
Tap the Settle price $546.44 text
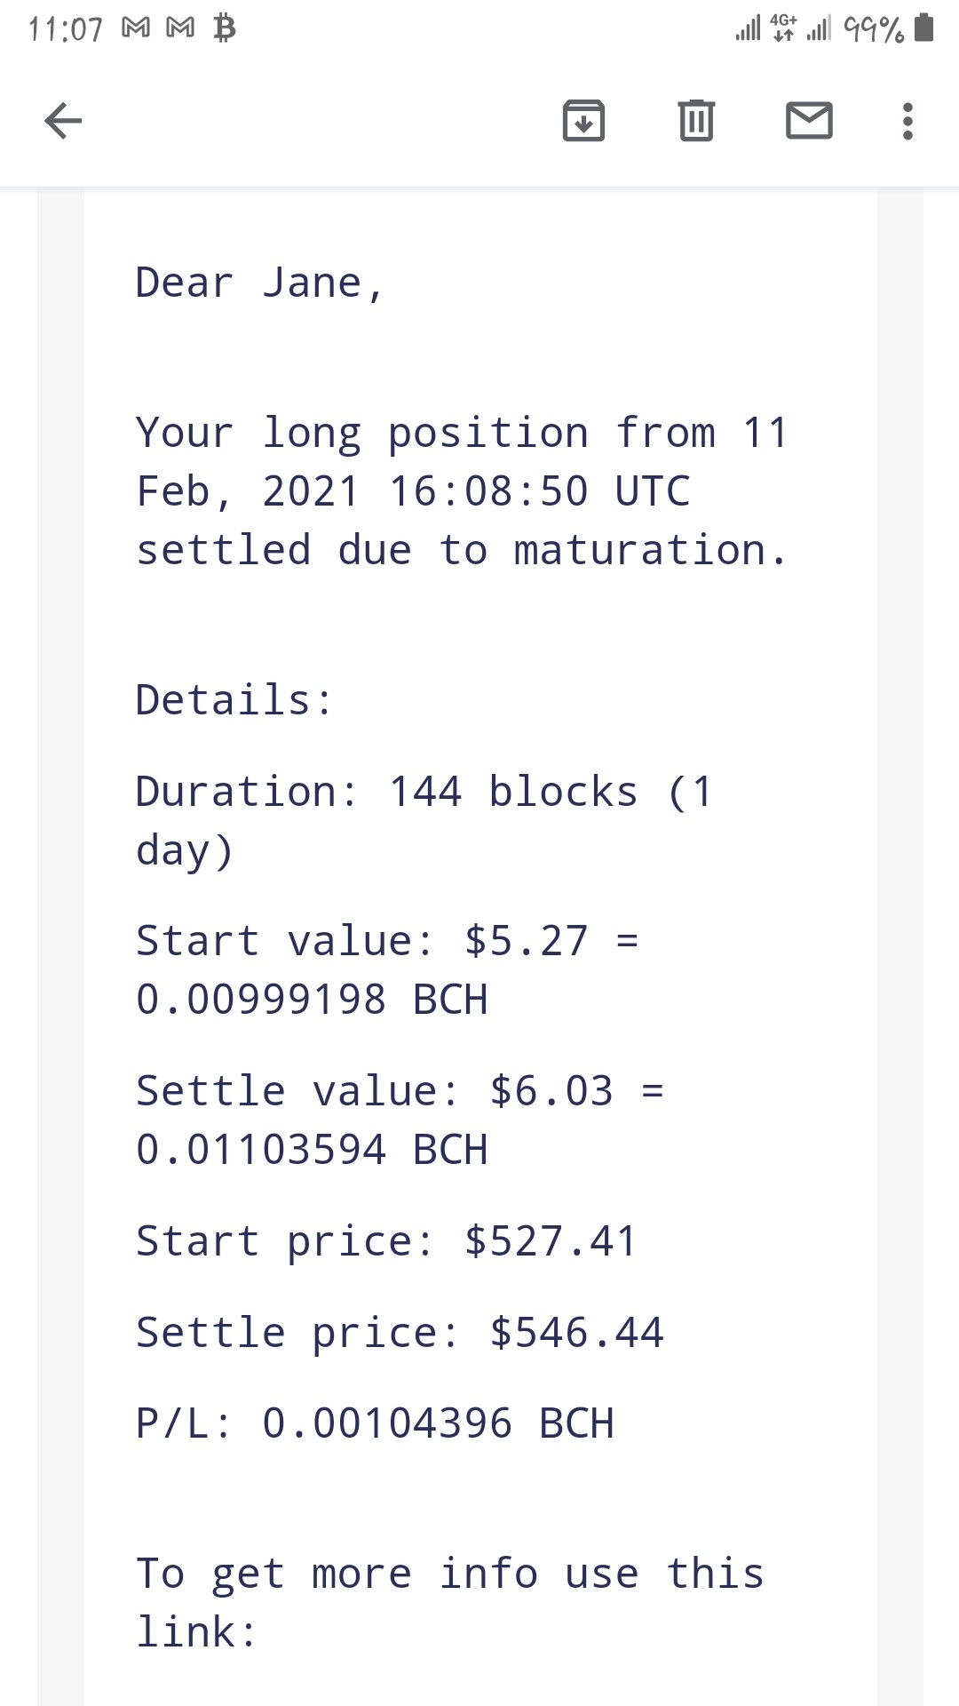[x=400, y=1333]
